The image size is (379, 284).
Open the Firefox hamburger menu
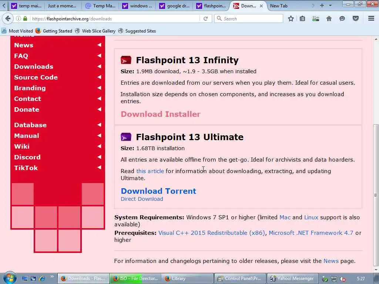click(x=371, y=18)
